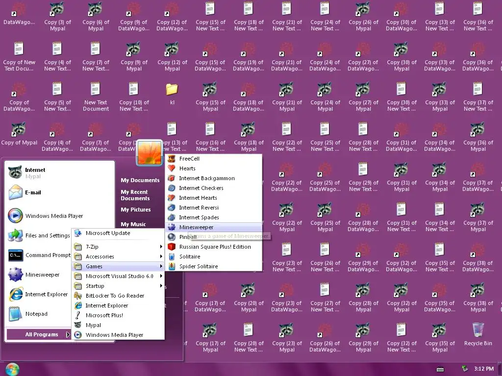The height and width of the screenshot is (376, 502).
Task: Open Windows Media Player in All Programs list
Action: tap(118, 335)
